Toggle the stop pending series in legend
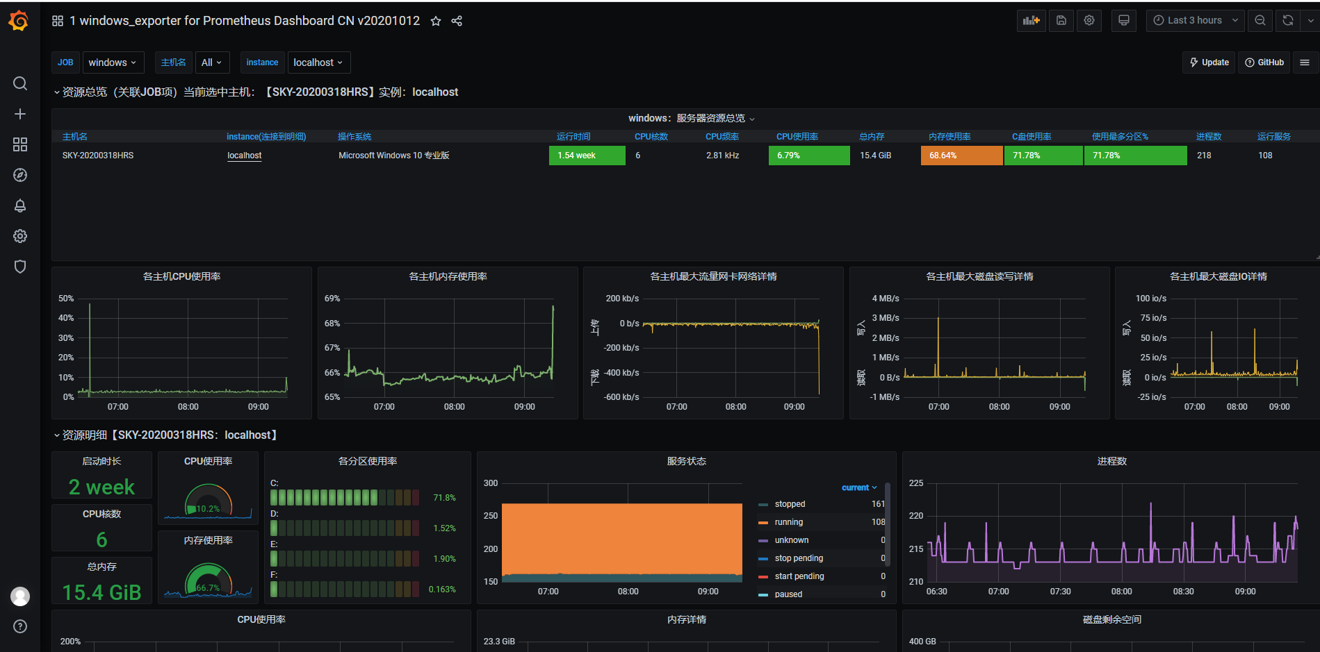This screenshot has width=1320, height=652. point(799,558)
